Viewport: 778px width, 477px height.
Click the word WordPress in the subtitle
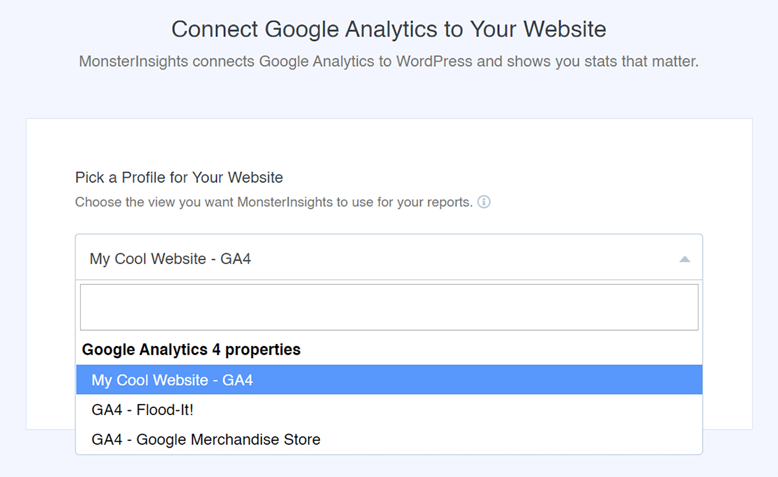tap(434, 61)
